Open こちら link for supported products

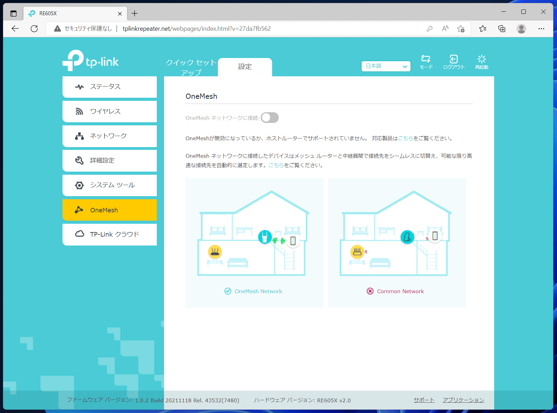[405, 138]
